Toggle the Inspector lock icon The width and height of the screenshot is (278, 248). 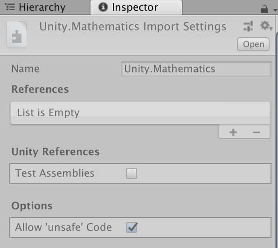click(264, 9)
